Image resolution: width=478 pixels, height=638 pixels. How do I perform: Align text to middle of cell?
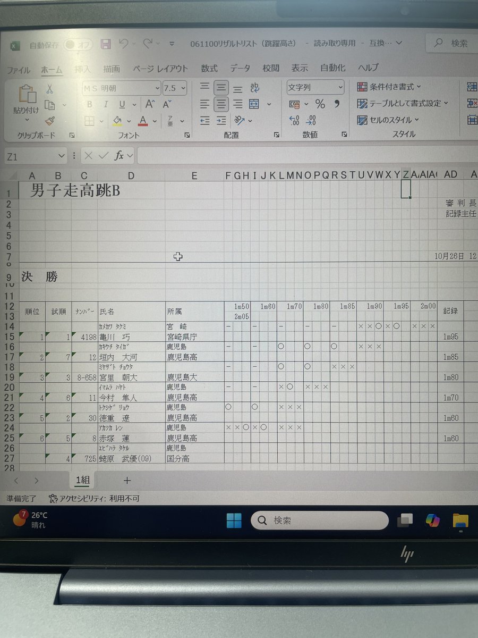coord(221,87)
